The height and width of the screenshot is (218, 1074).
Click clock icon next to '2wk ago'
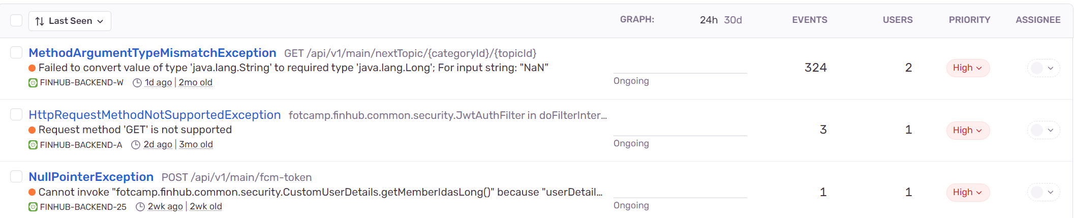(140, 207)
